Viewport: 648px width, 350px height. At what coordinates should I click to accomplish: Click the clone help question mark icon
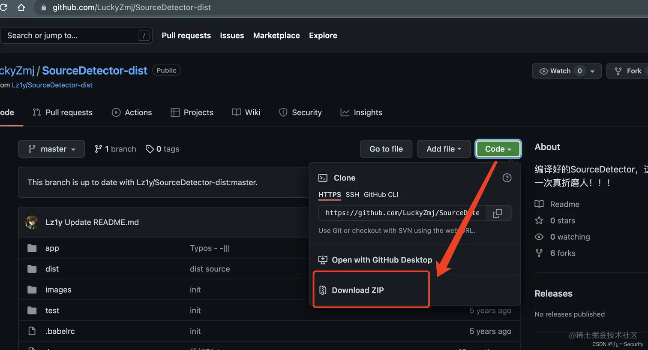pyautogui.click(x=507, y=178)
